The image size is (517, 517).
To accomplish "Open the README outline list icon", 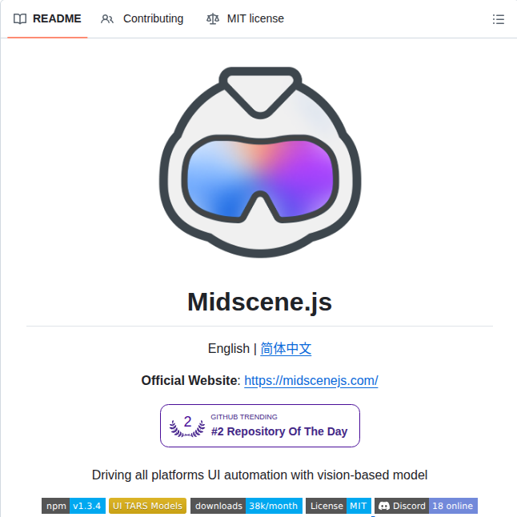I will tap(499, 19).
